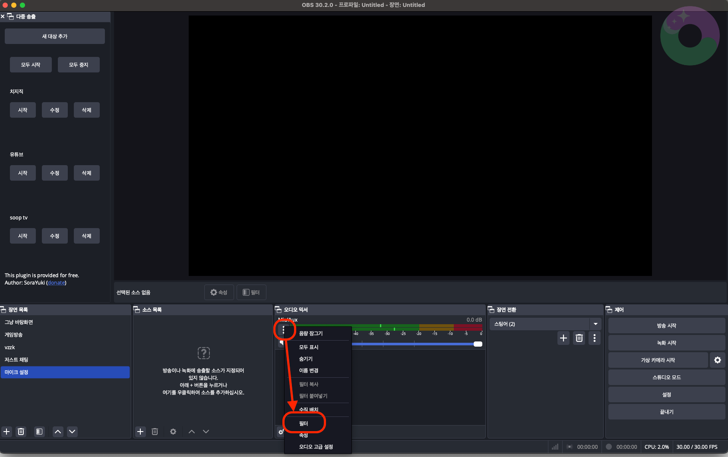
Task: Toggle 스튜디오 모드 on
Action: pos(667,377)
